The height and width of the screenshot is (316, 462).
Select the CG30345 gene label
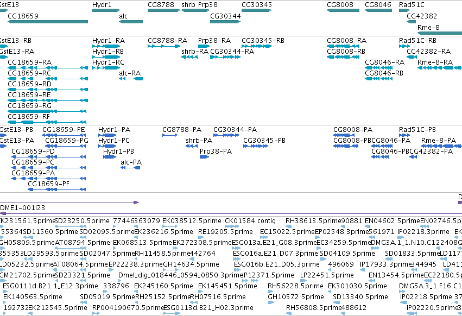pyautogui.click(x=257, y=5)
